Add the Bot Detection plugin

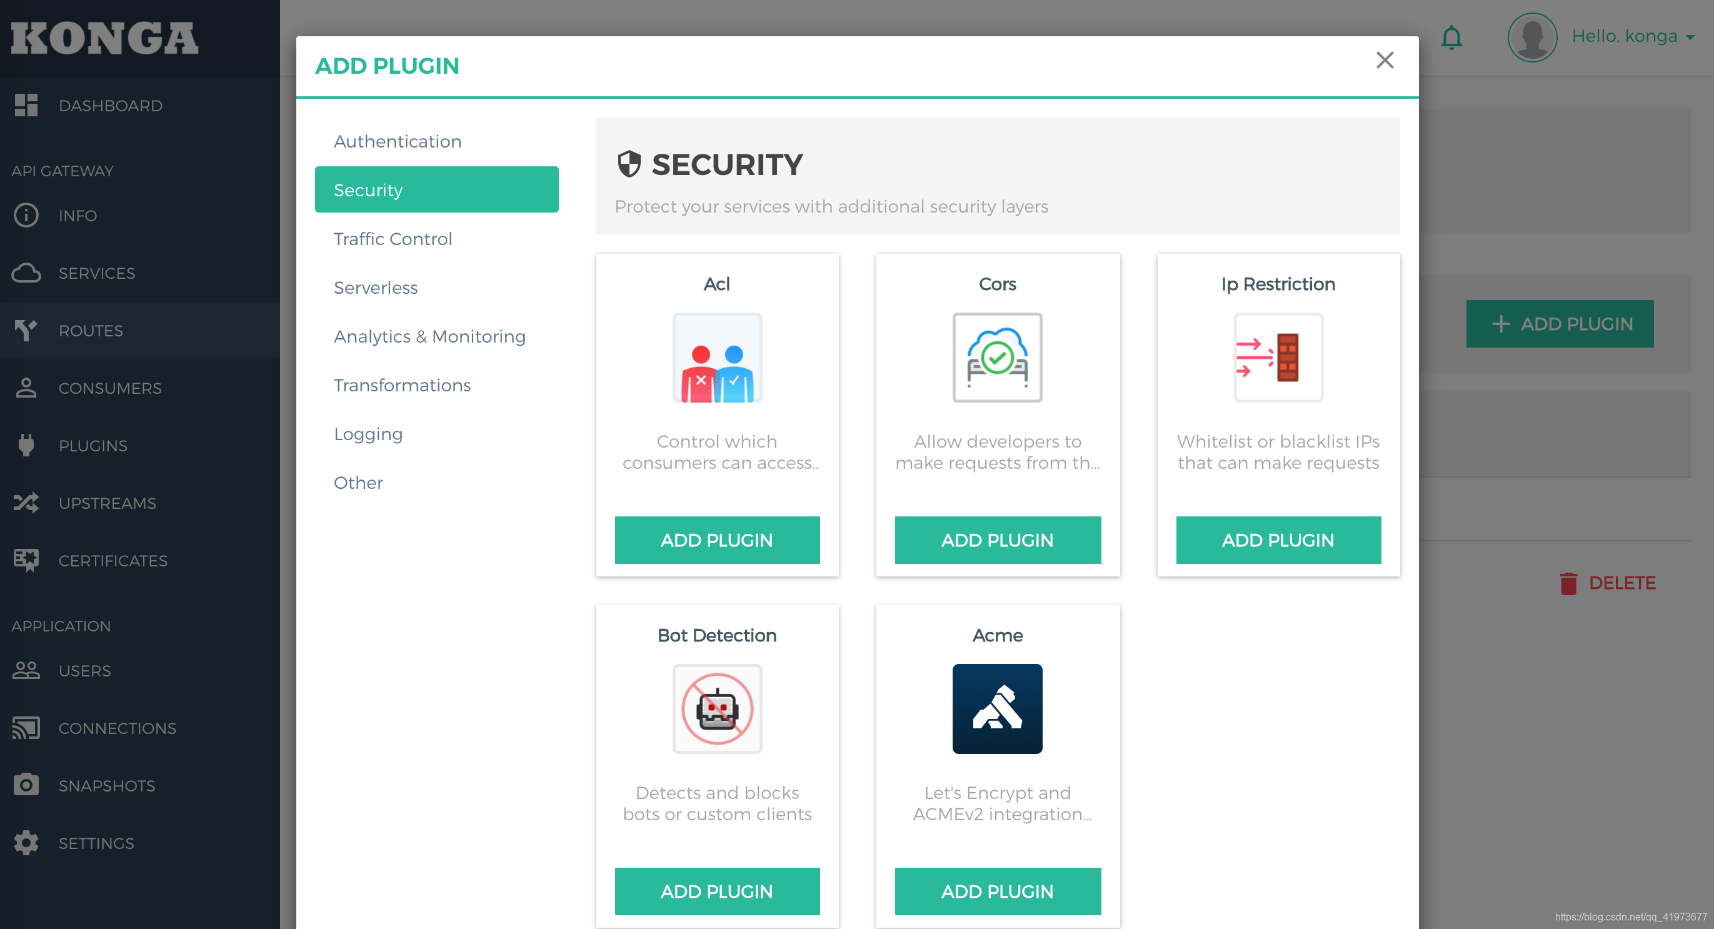click(716, 891)
